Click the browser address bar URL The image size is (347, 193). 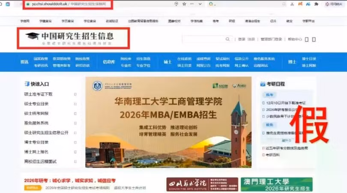[x=69, y=4]
